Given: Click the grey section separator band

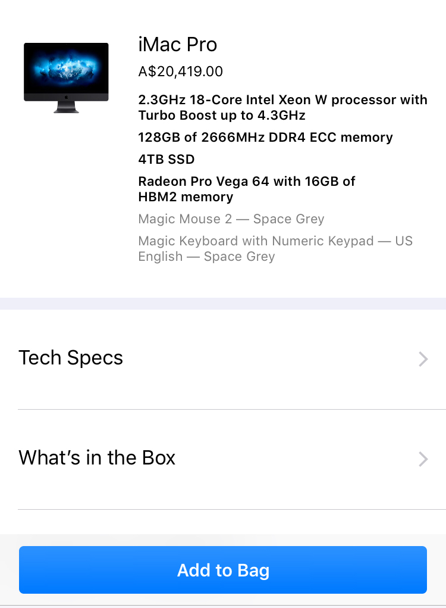Looking at the screenshot, I should tap(223, 303).
